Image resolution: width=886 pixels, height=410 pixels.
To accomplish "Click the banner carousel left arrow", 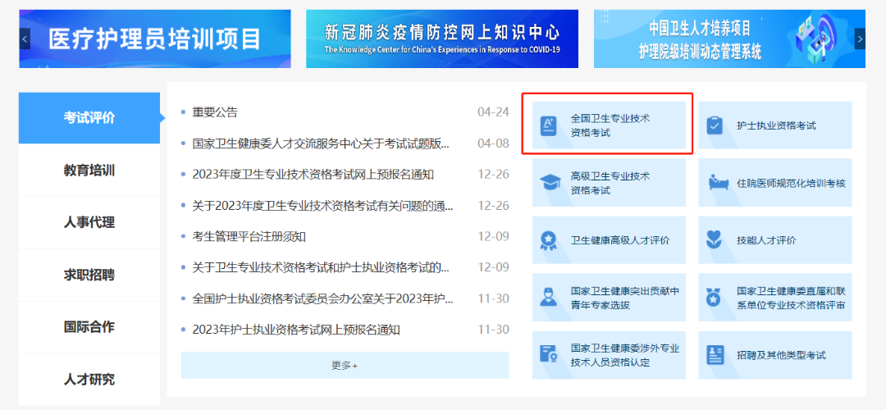I will 25,39.
